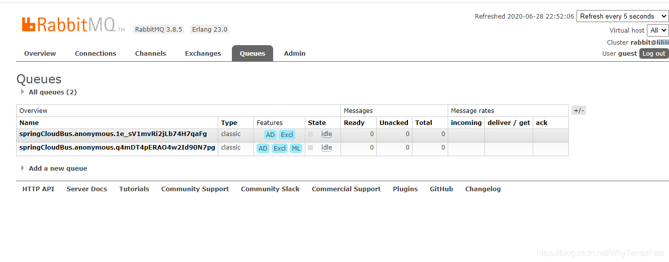
Task: Open the Admin tab
Action: (295, 54)
